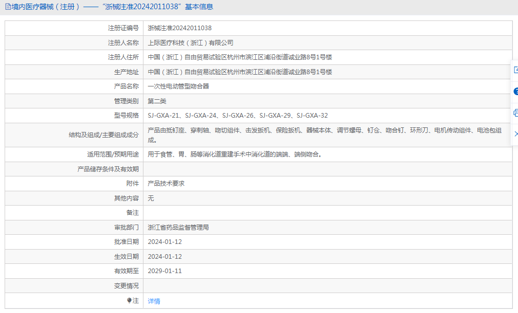This screenshot has height=313, width=518.
Task: Click approval date value in 批准日期 row
Action: (x=165, y=242)
